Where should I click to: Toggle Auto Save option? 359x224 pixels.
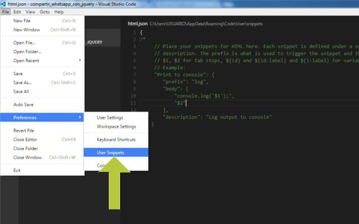(x=43, y=105)
